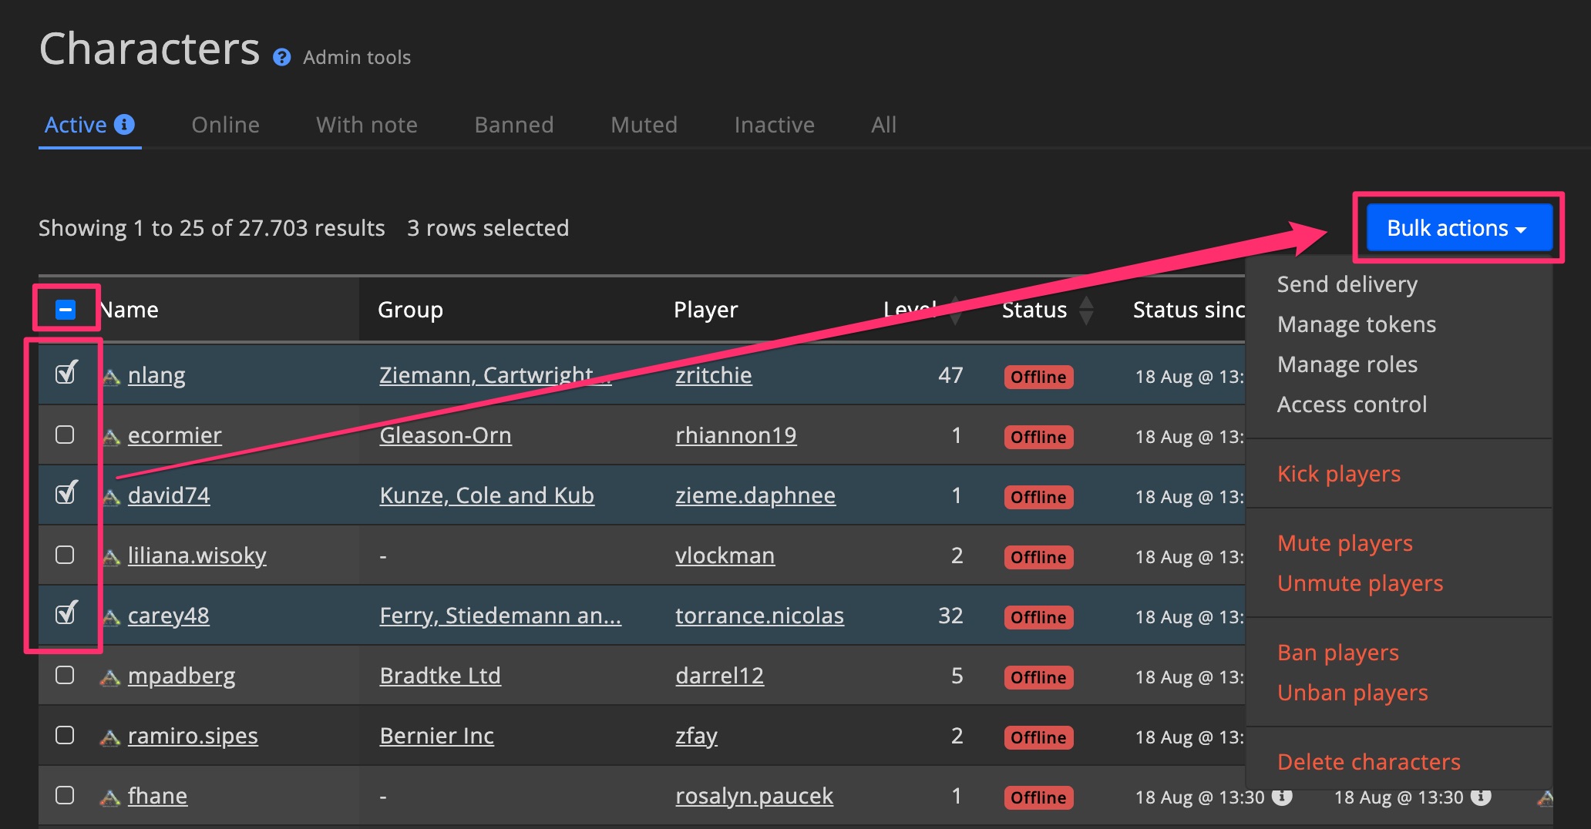Sort by the Level column arrows
Screen dimensions: 1591x829
click(954, 309)
